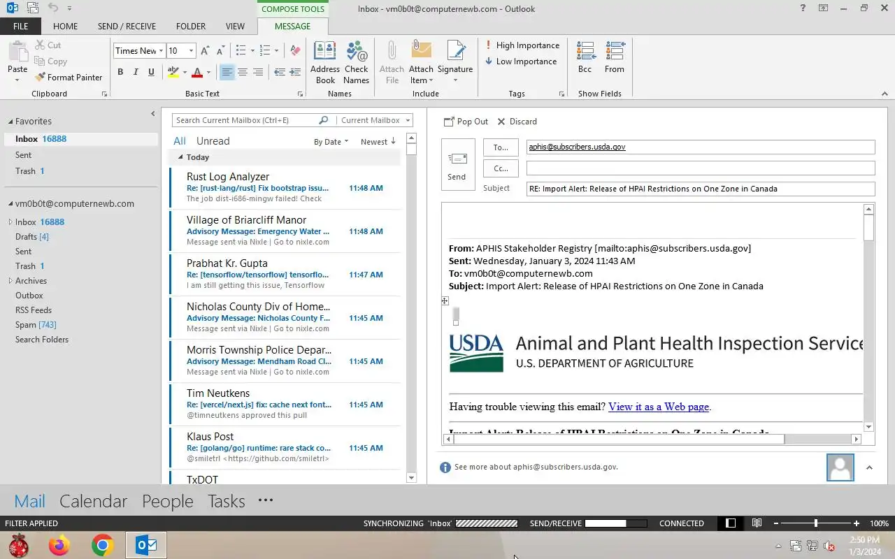Switch to Normal view in status bar
Screen dimensions: 895x559
731,523
